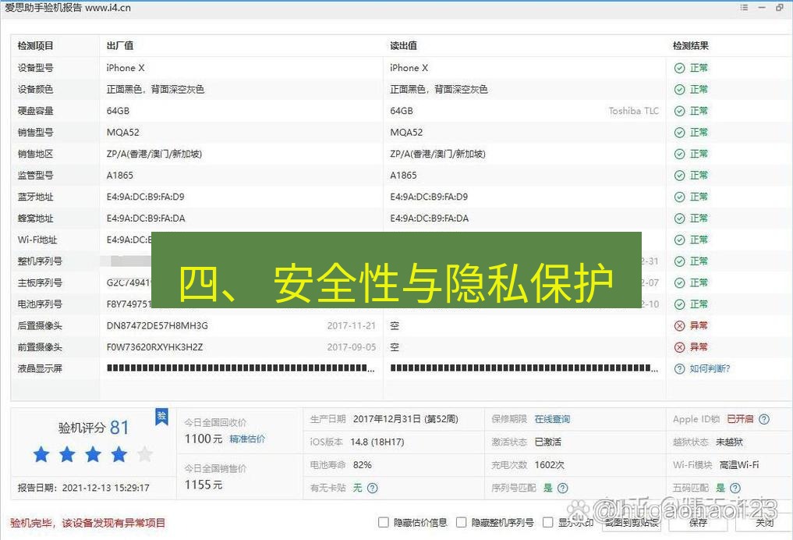Click the red 异常 icon for 后置摄像头

pyautogui.click(x=679, y=325)
